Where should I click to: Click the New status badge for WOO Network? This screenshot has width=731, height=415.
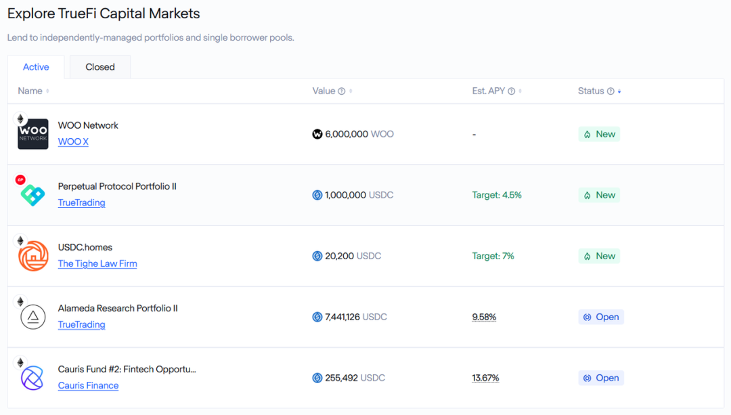tap(599, 134)
